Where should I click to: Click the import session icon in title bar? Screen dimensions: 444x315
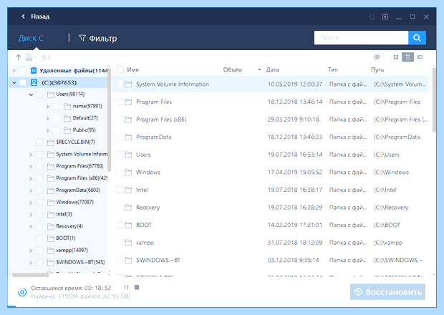pyautogui.click(x=372, y=16)
